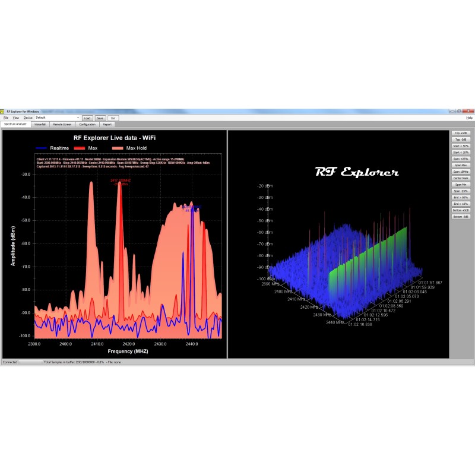Click the Center Mark button
Screen dimensions: 475x475
click(x=461, y=178)
